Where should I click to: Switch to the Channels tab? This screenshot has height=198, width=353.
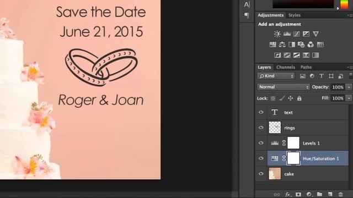pos(286,67)
